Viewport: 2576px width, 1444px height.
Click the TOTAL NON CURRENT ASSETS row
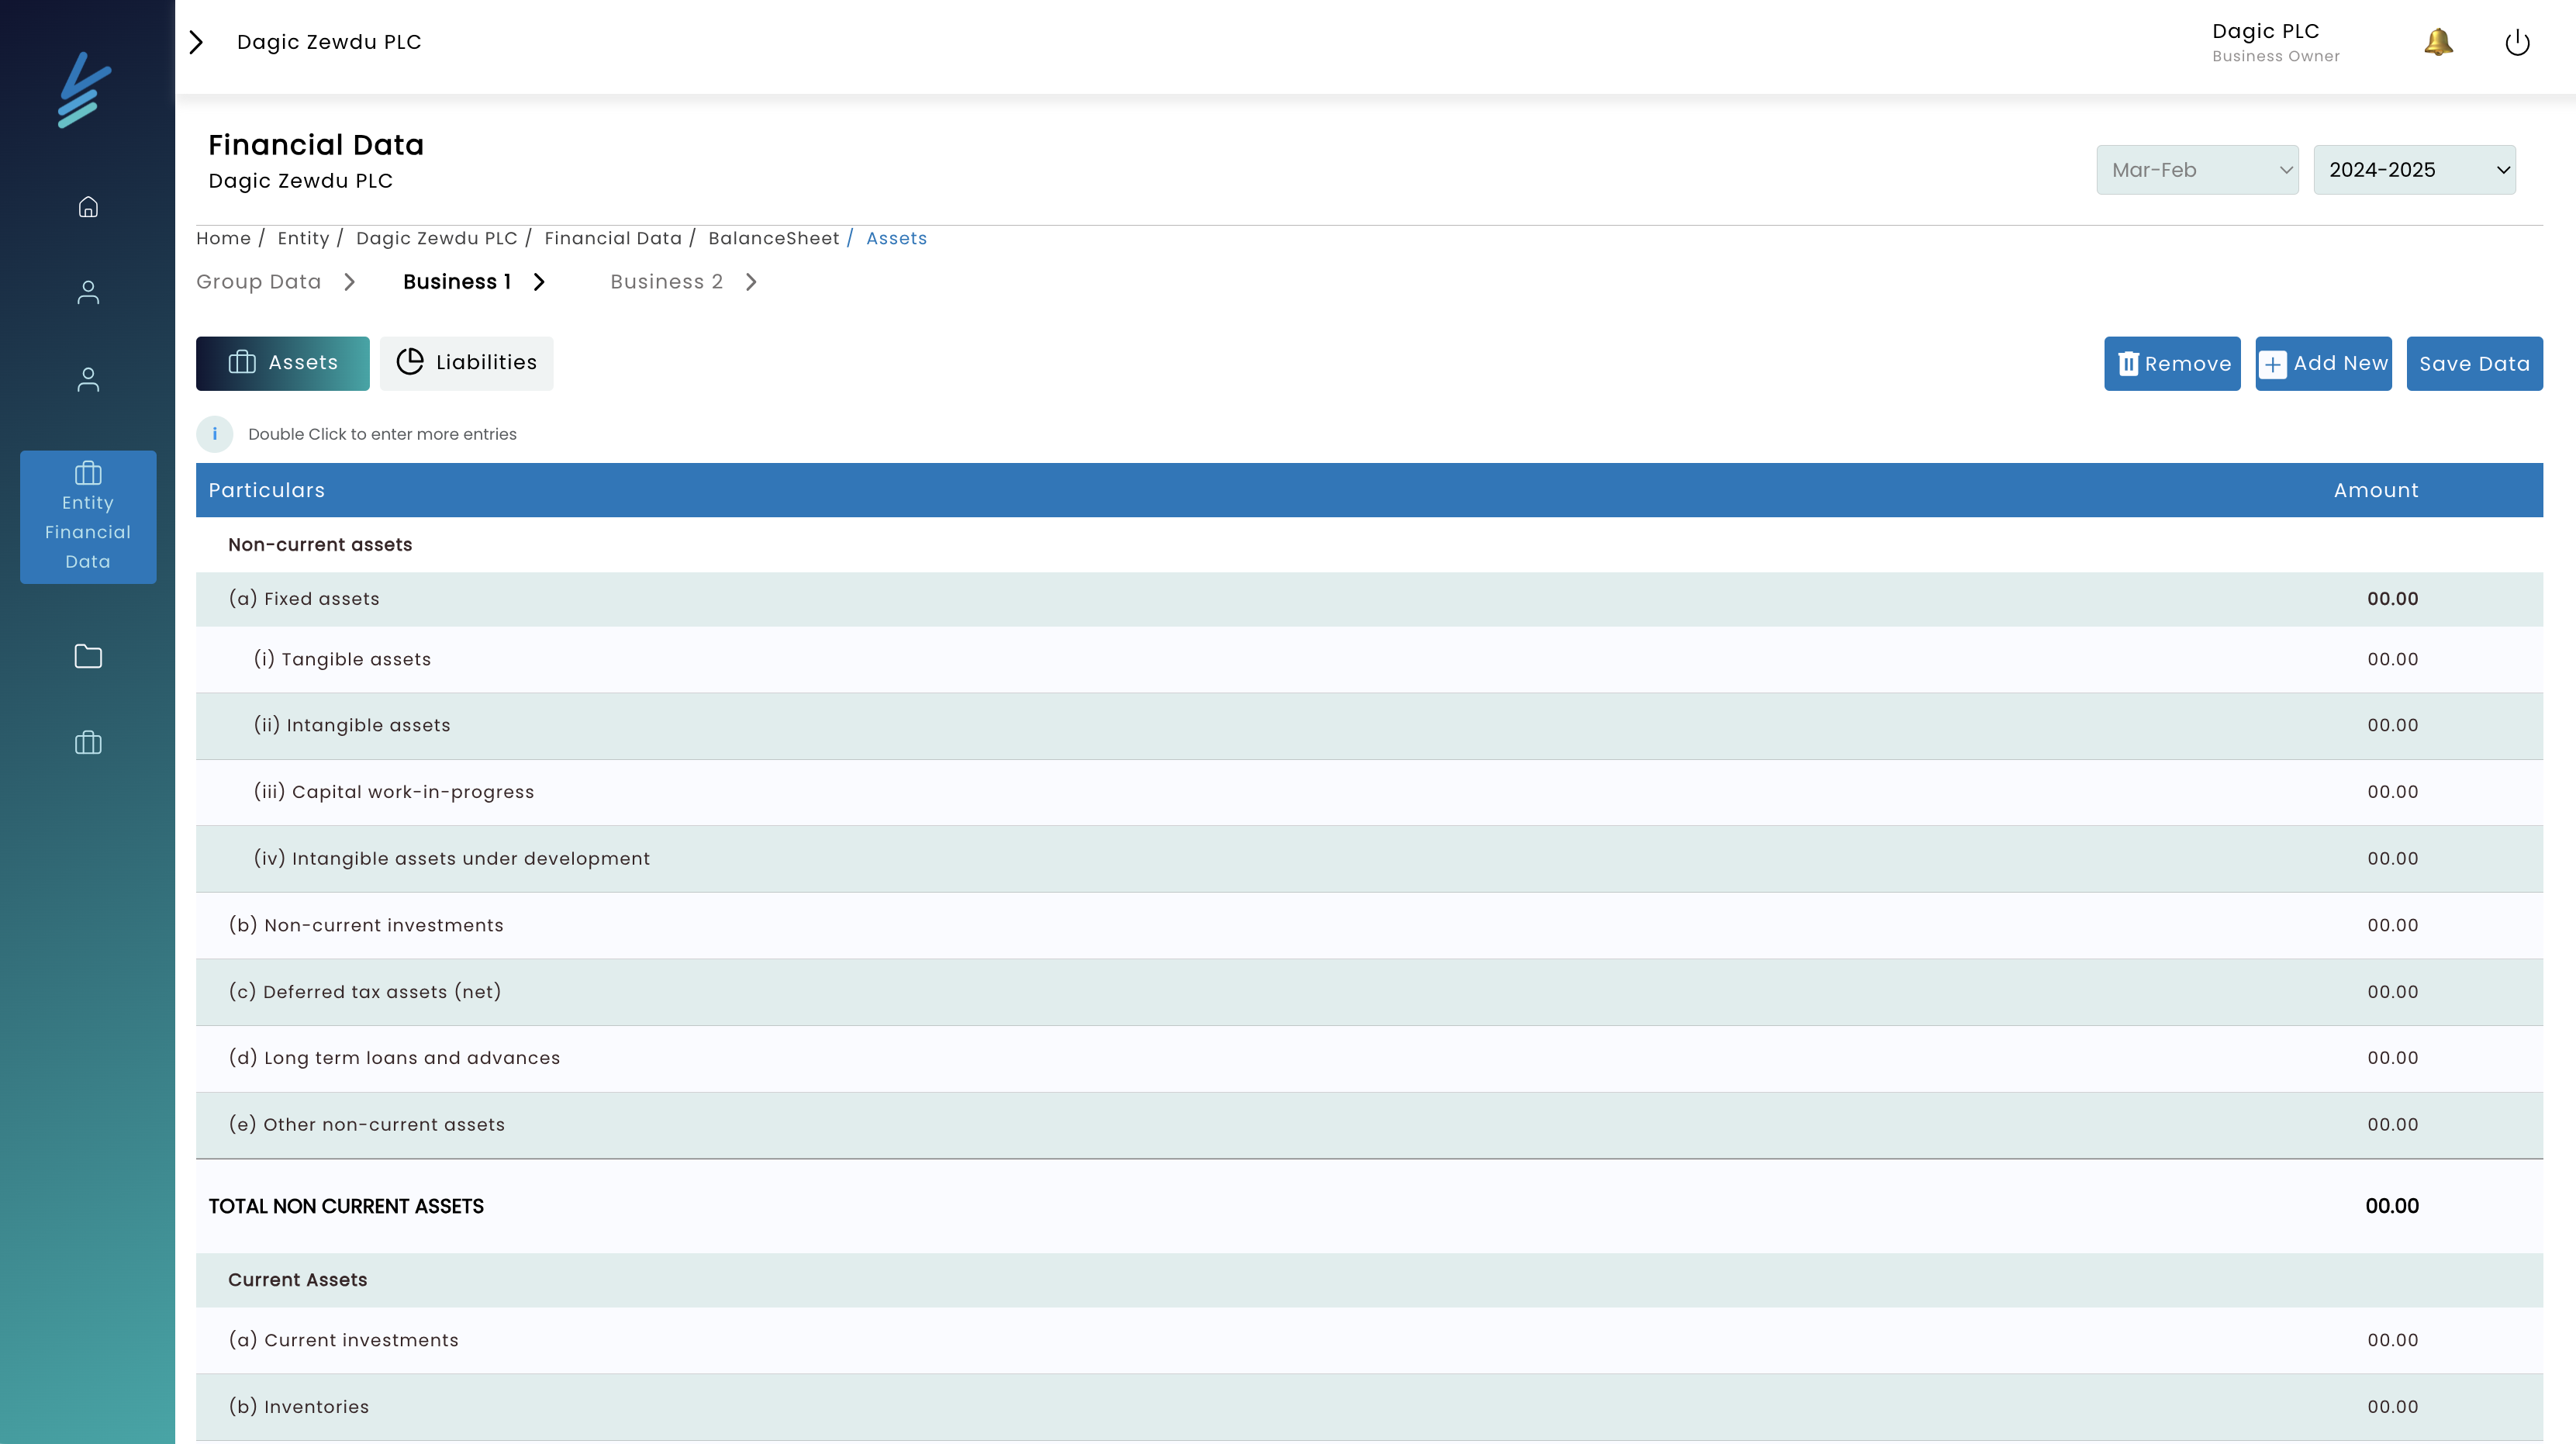[1369, 1206]
